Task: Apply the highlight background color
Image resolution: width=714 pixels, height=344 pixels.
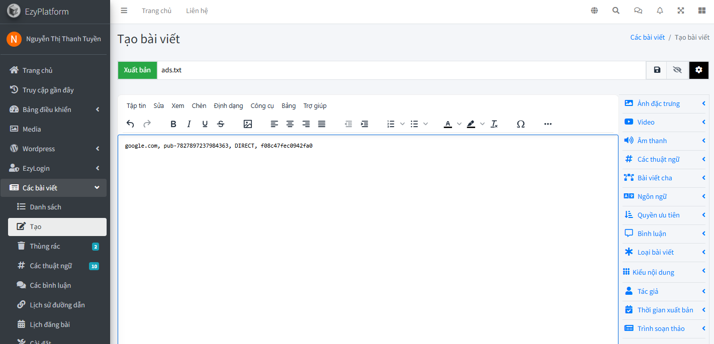Action: (x=471, y=124)
